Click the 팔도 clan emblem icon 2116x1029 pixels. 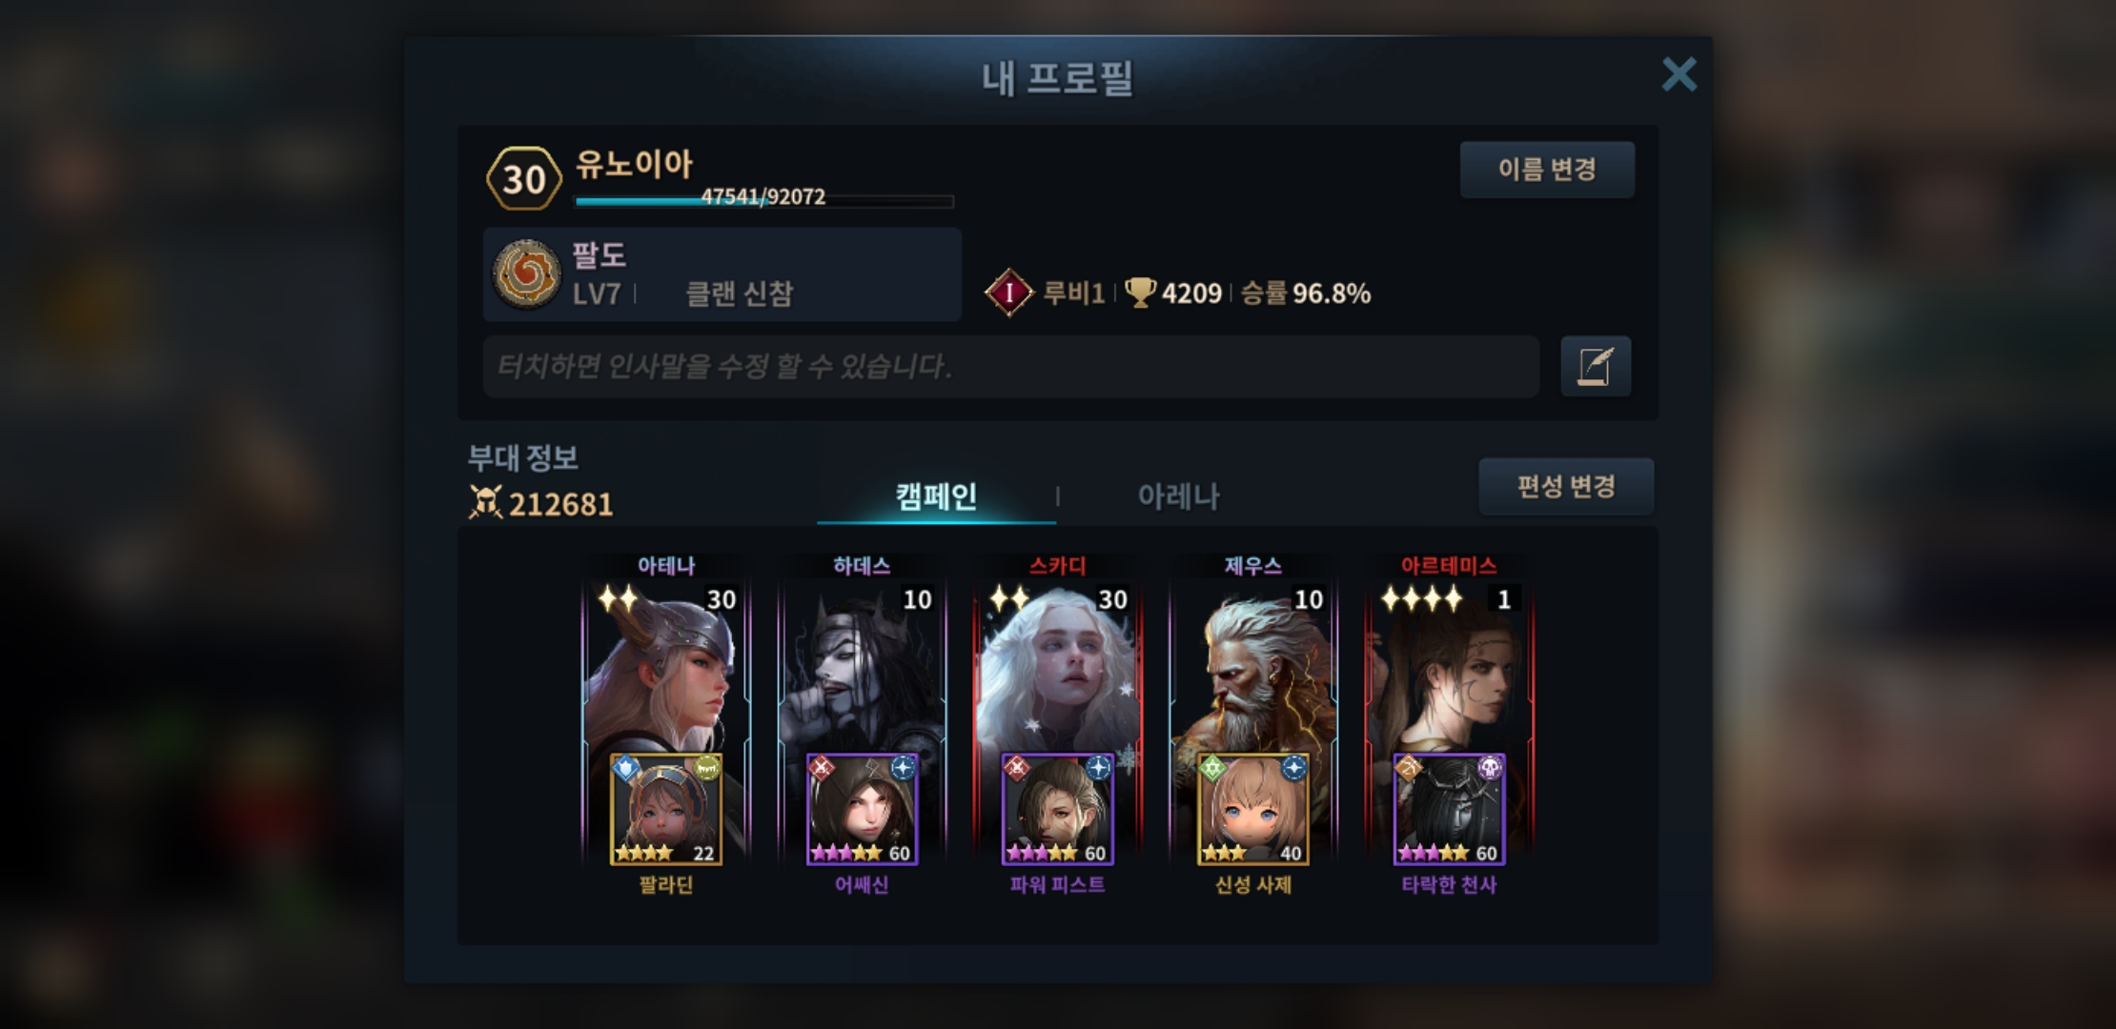526,274
